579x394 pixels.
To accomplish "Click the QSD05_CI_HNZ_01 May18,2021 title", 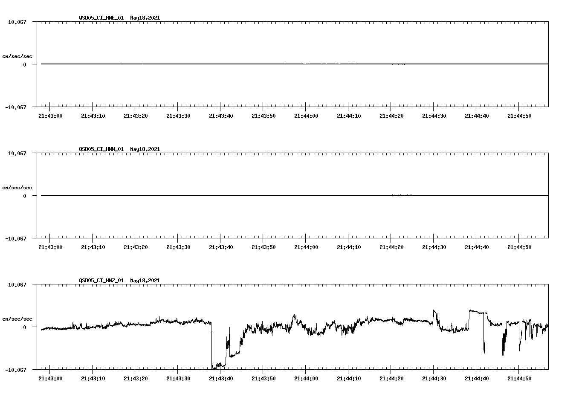I will click(119, 281).
